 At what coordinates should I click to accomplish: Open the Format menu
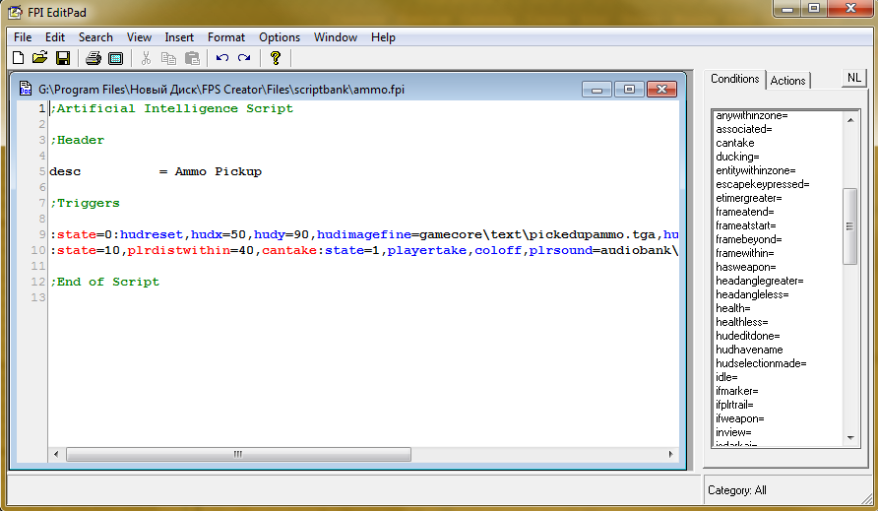(226, 37)
